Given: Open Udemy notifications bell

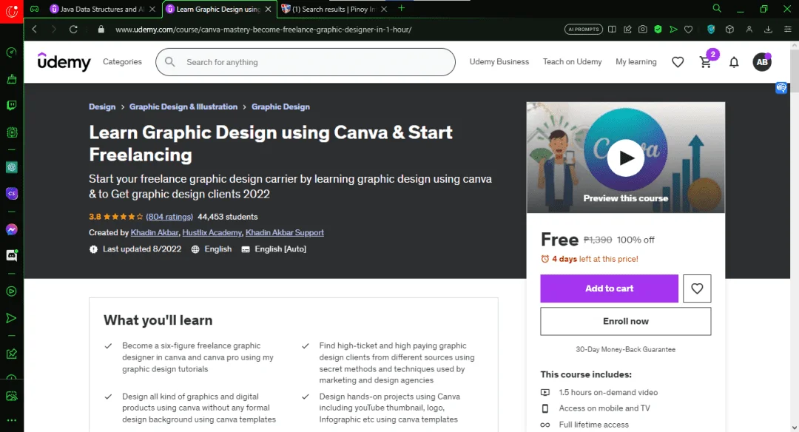Looking at the screenshot, I should (x=734, y=62).
